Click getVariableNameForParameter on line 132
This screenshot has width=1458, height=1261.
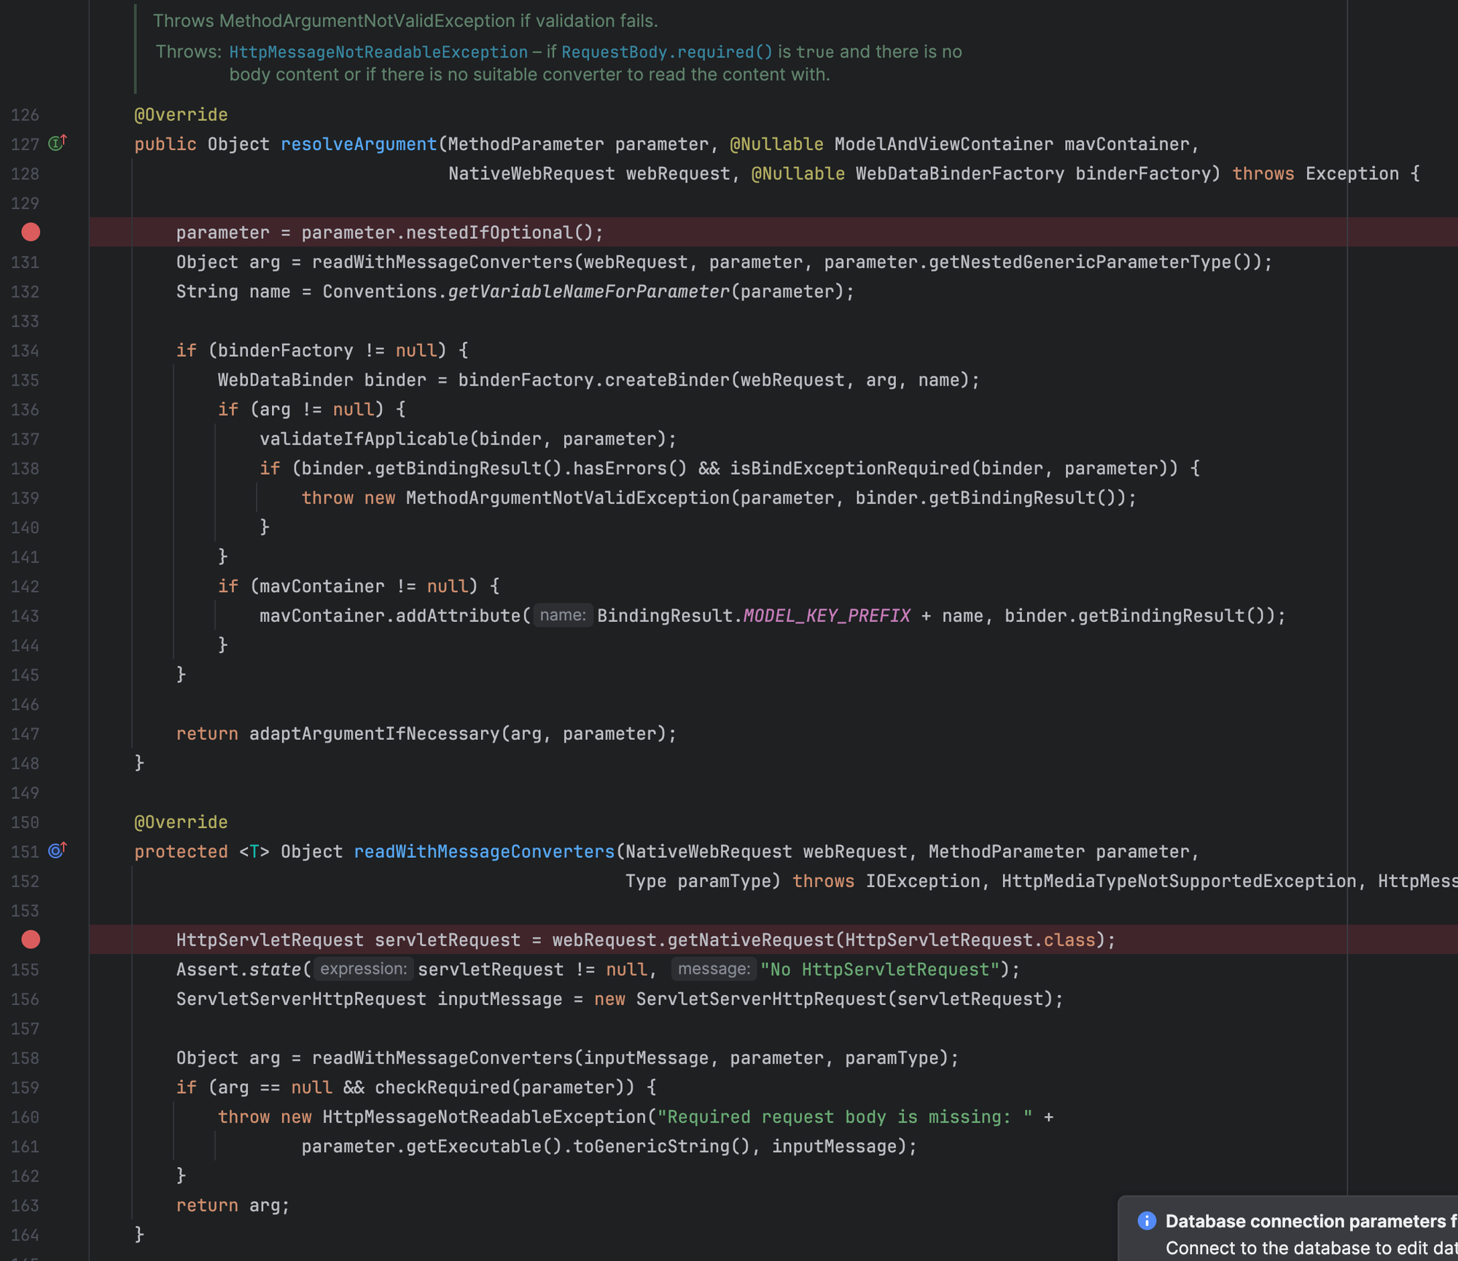589,292
